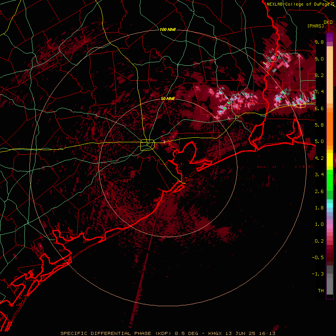
Task: Pick the gray TH segment of the color bar
Action: pyautogui.click(x=330, y=286)
